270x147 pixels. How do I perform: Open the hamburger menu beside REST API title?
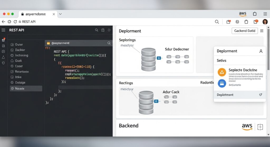tap(3, 30)
